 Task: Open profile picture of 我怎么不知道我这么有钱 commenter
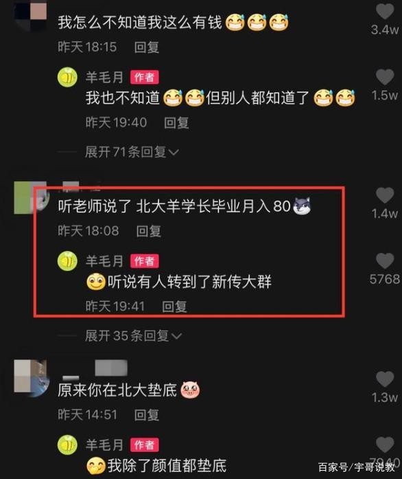coord(30,15)
